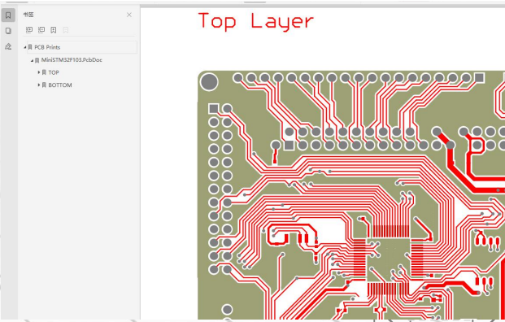The height and width of the screenshot is (322, 505).
Task: Jump to the TOP bookmark
Action: (54, 72)
